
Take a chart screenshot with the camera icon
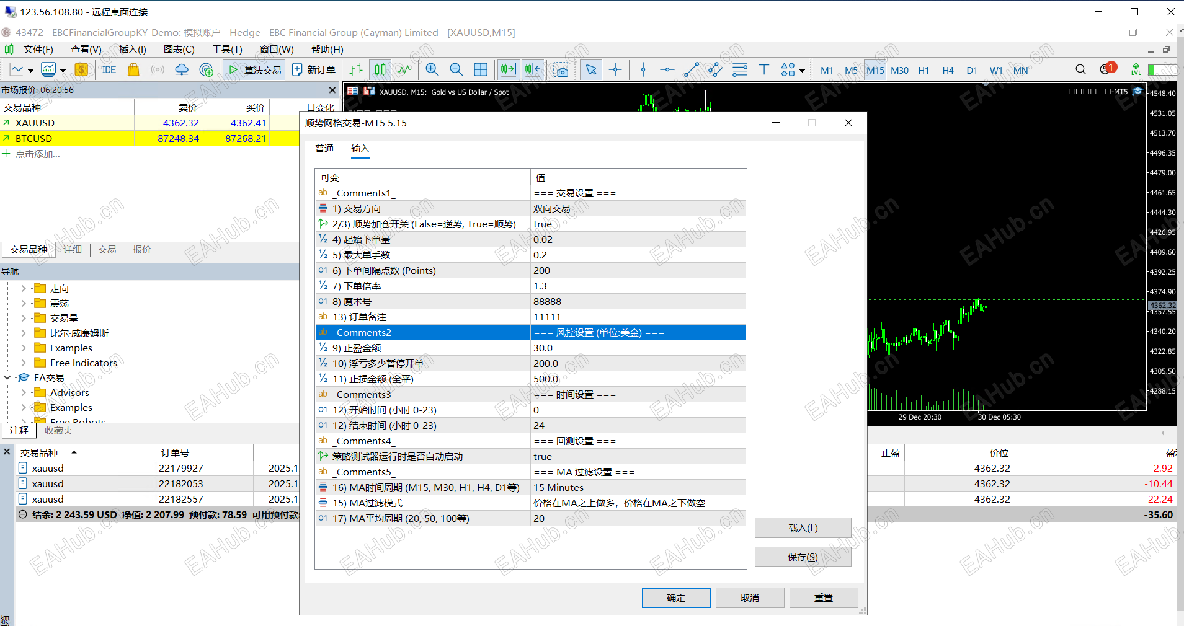(561, 69)
